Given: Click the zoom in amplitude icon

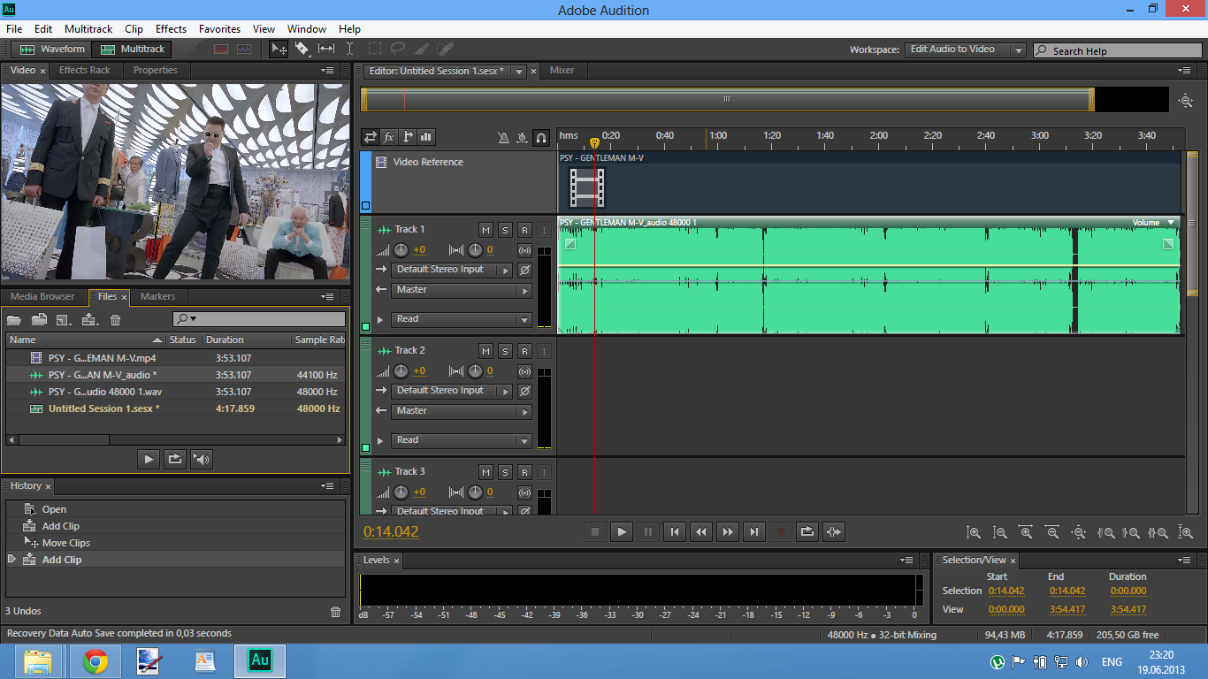Looking at the screenshot, I should pyautogui.click(x=973, y=532).
